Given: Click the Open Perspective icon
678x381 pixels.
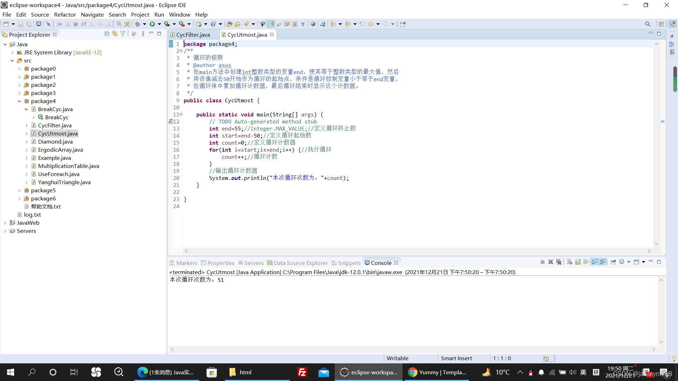Looking at the screenshot, I should (661, 24).
